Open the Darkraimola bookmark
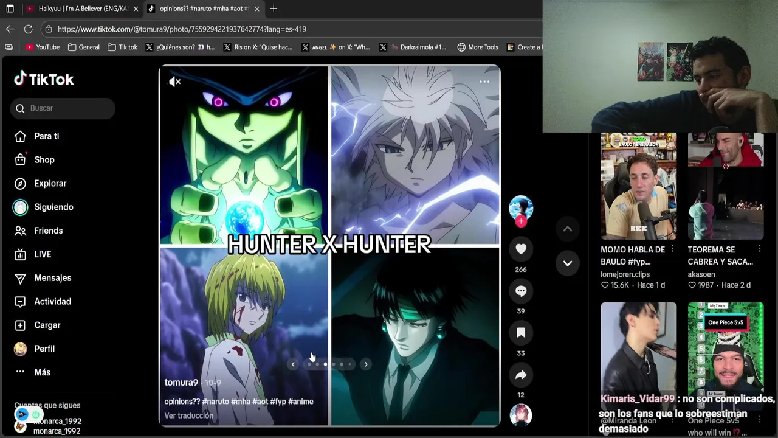The height and width of the screenshot is (438, 778). tap(413, 47)
